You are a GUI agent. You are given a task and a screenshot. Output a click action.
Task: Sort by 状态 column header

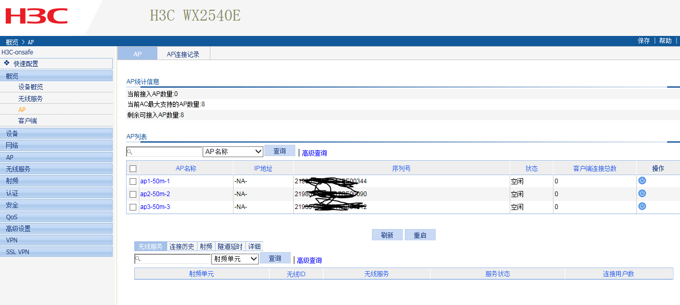click(532, 168)
